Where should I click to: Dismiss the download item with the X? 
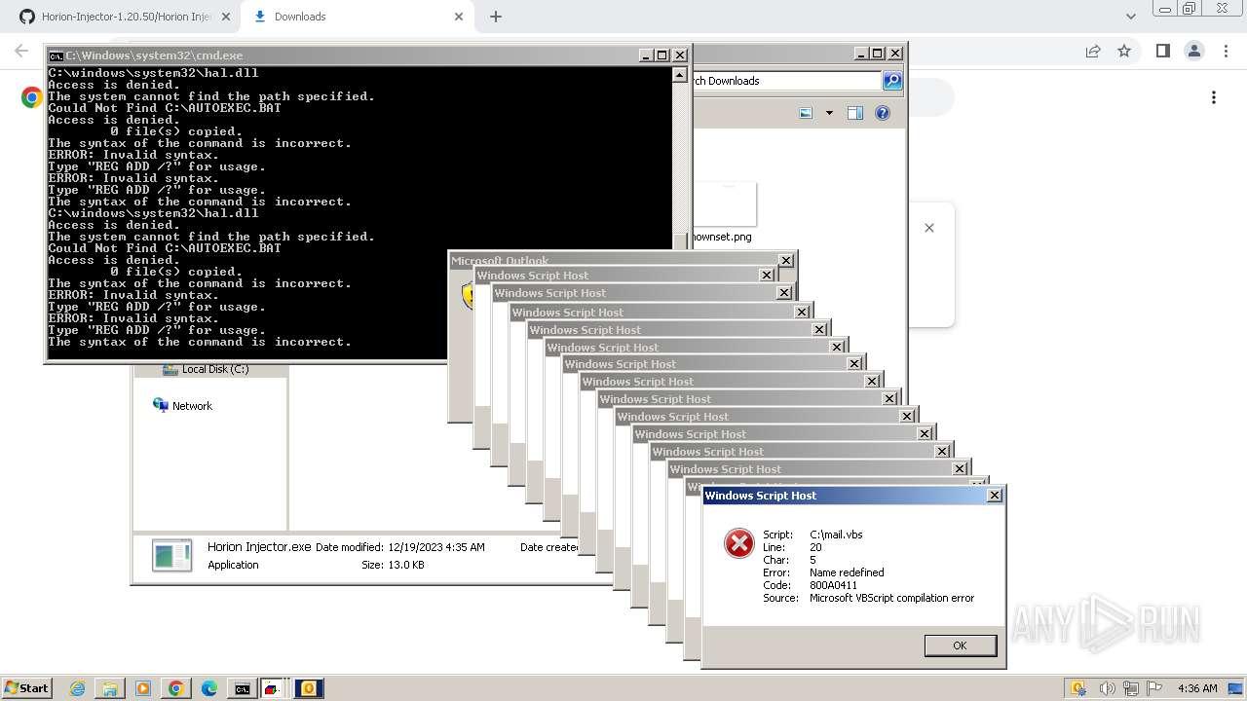pos(929,228)
